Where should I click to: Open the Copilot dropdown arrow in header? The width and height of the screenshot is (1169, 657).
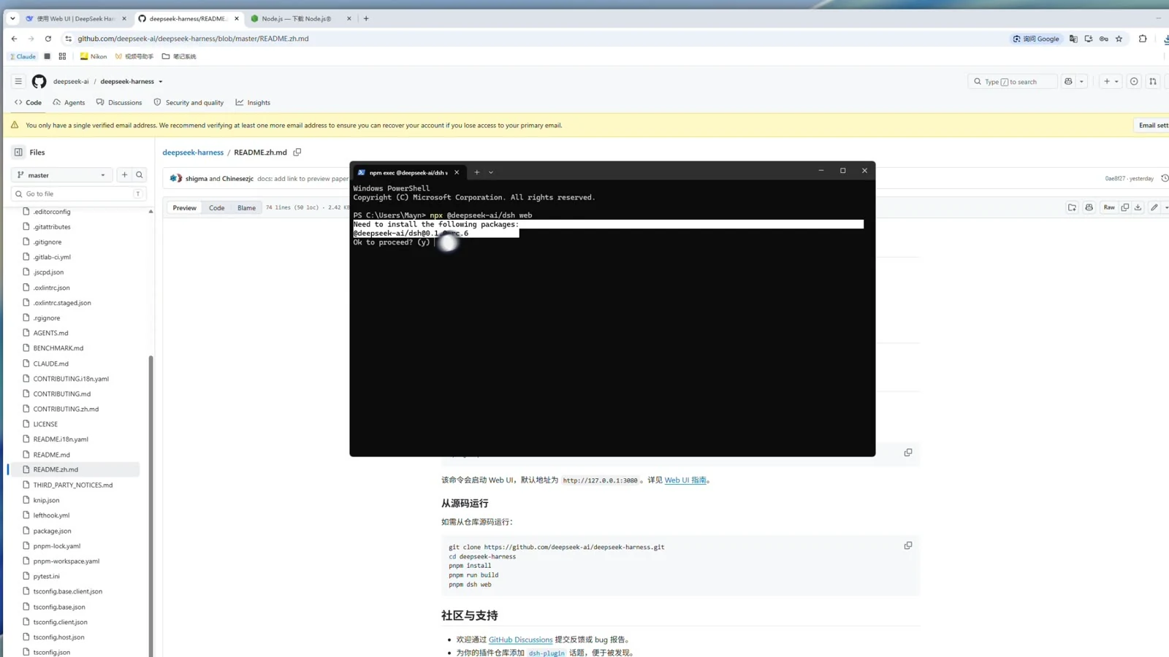(1081, 81)
